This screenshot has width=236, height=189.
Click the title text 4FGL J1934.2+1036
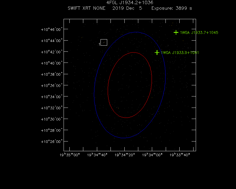tap(130, 3)
